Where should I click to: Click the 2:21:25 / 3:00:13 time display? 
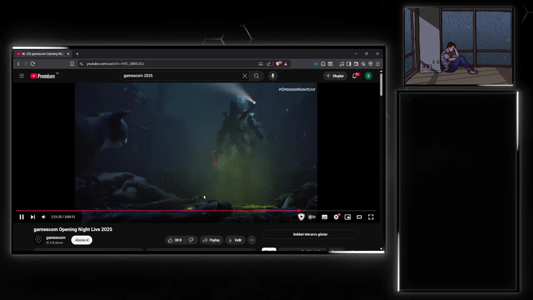coord(63,217)
